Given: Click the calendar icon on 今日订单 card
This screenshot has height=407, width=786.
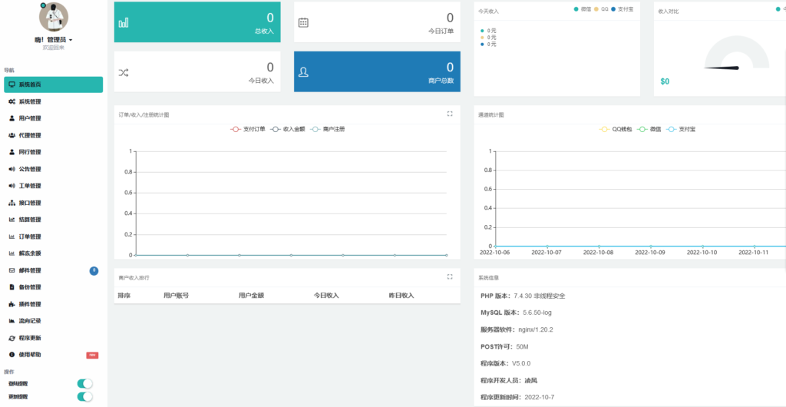Looking at the screenshot, I should (303, 22).
